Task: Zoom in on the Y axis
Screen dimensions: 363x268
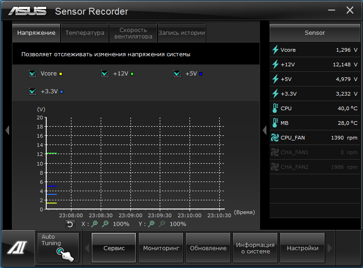Action: pyautogui.click(x=152, y=224)
